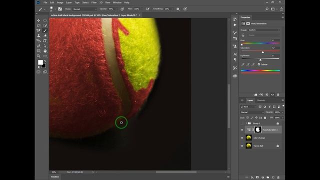320x180 pixels.
Task: Open the Preset dropdown in Properties
Action: tap(264, 30)
